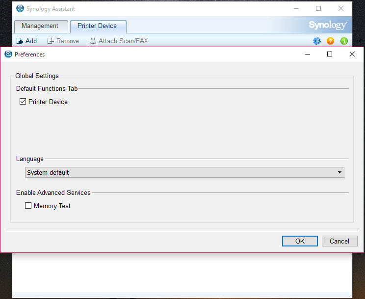Minimize the Preferences dialog

coord(308,54)
